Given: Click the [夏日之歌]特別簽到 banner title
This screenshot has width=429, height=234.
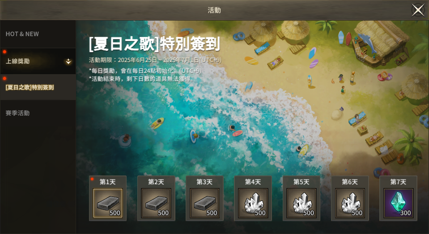Looking at the screenshot, I should [x=155, y=44].
